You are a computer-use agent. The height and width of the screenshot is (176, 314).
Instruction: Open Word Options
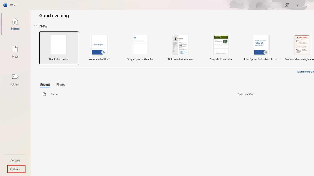[x=15, y=169]
